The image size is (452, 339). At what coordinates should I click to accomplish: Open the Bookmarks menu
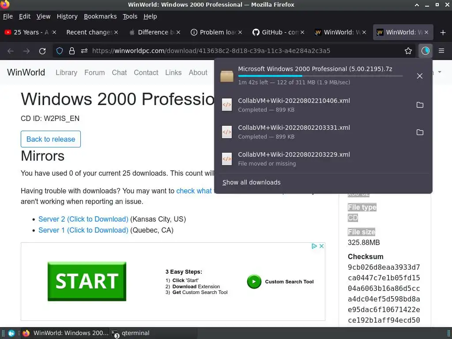pyautogui.click(x=100, y=16)
